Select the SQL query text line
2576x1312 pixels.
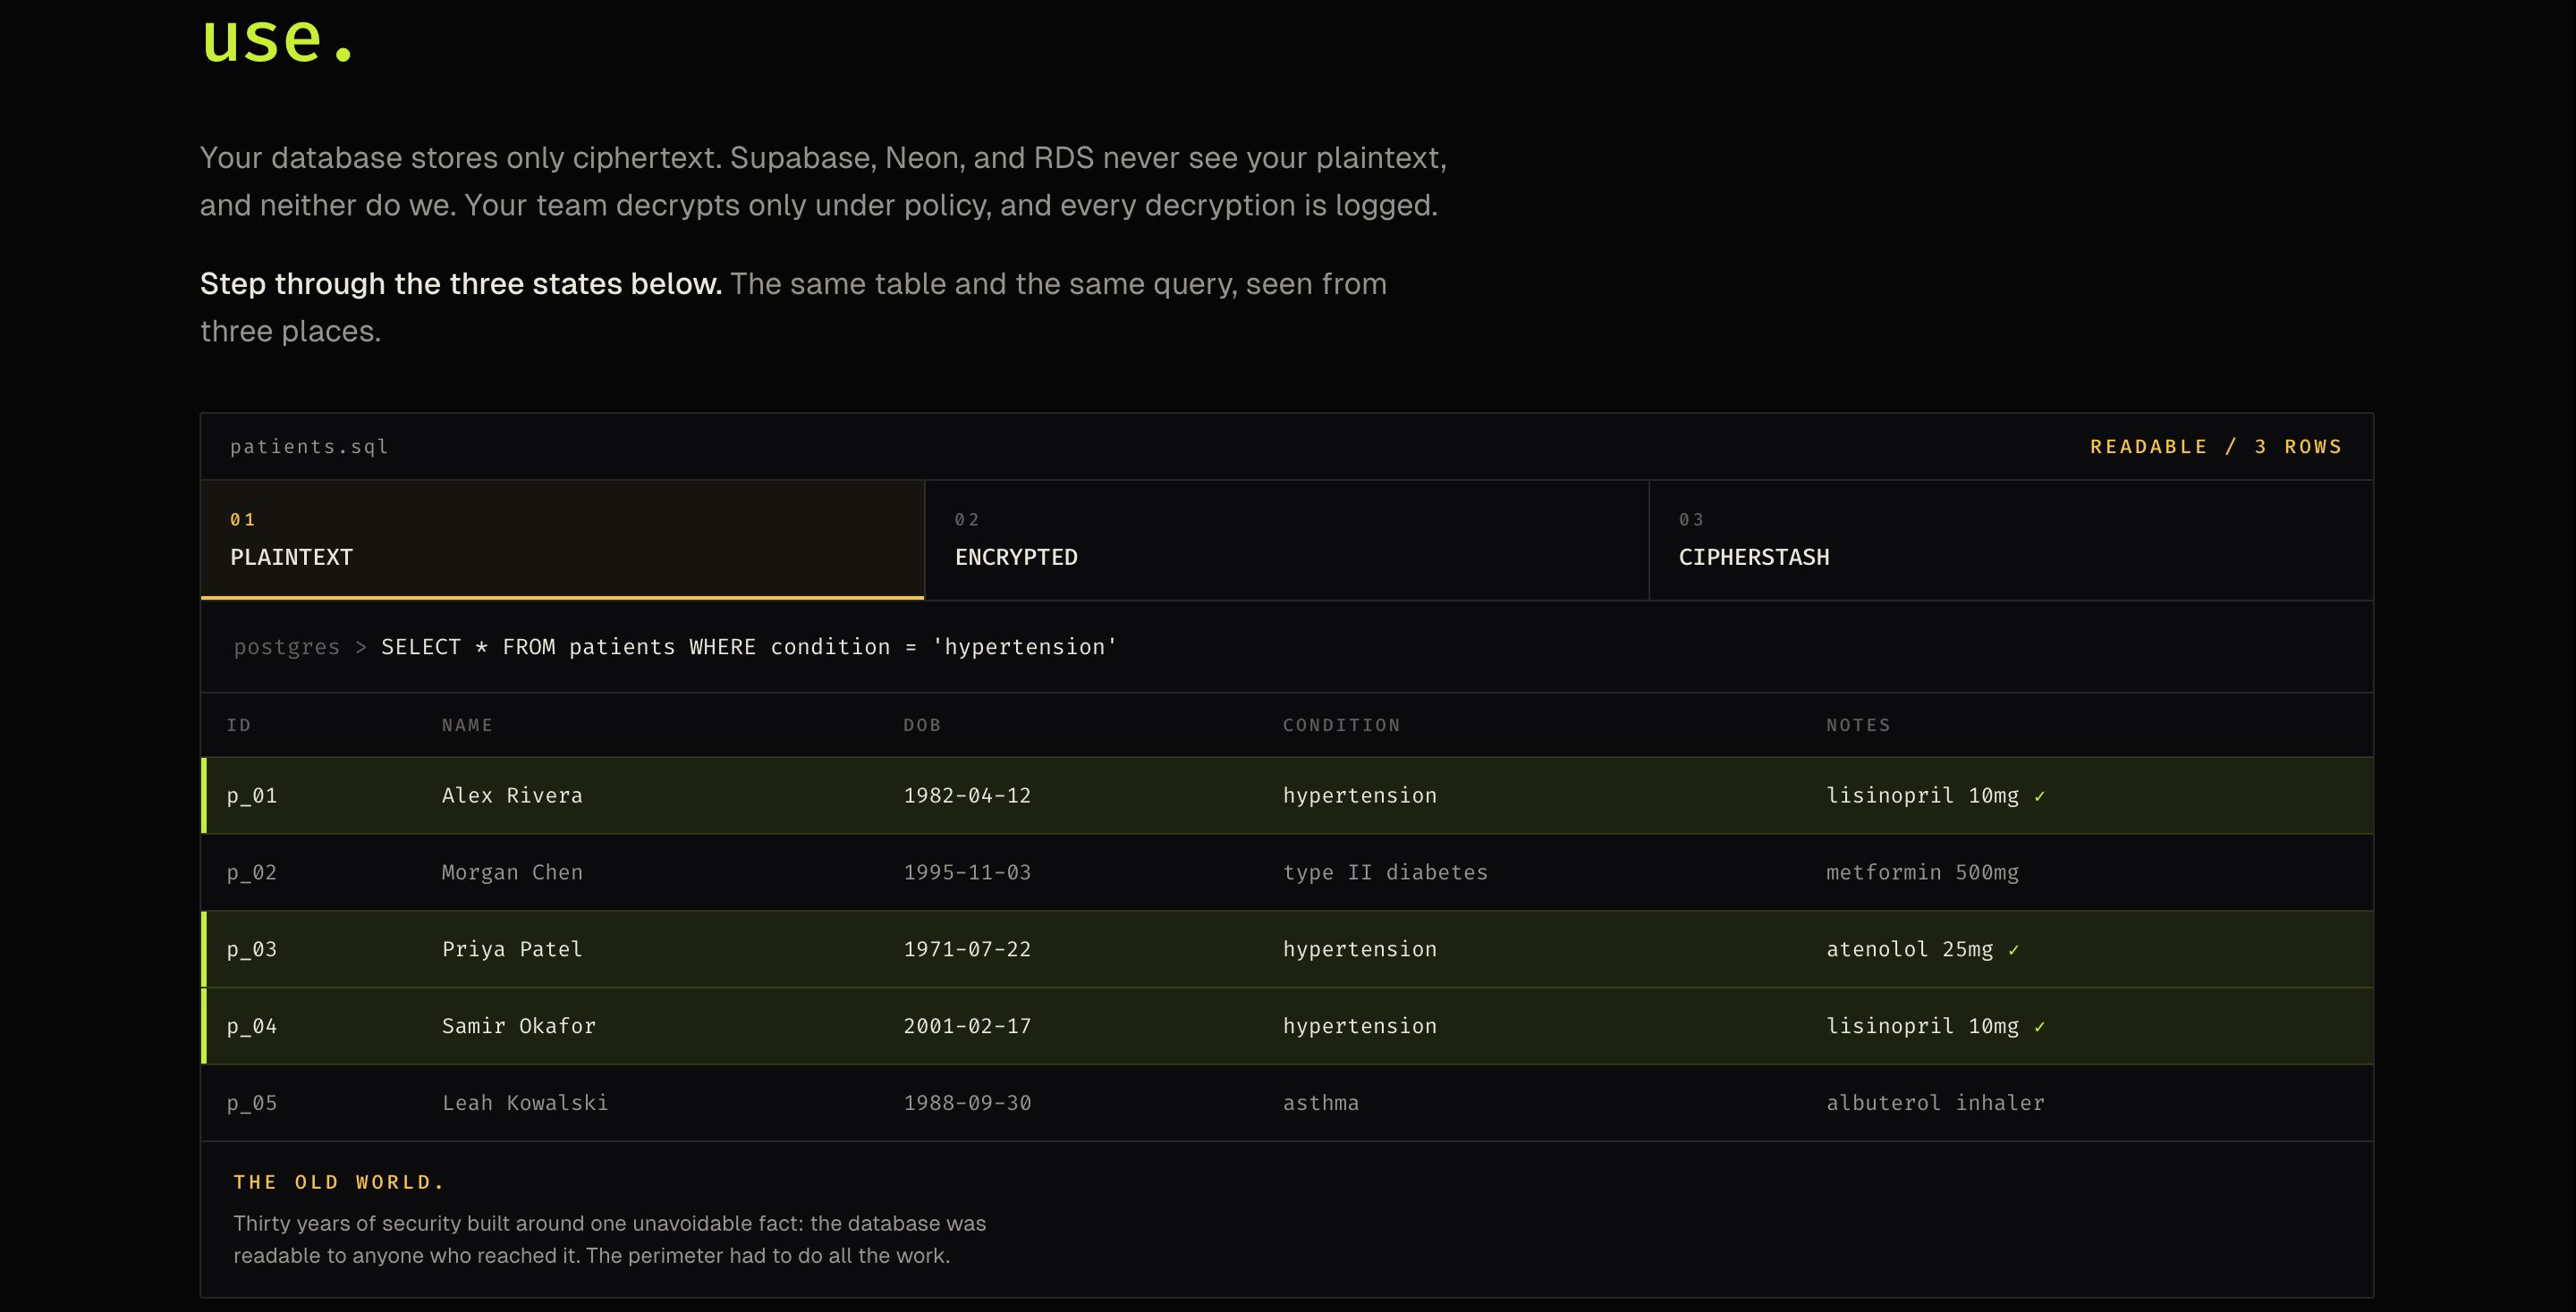point(748,646)
